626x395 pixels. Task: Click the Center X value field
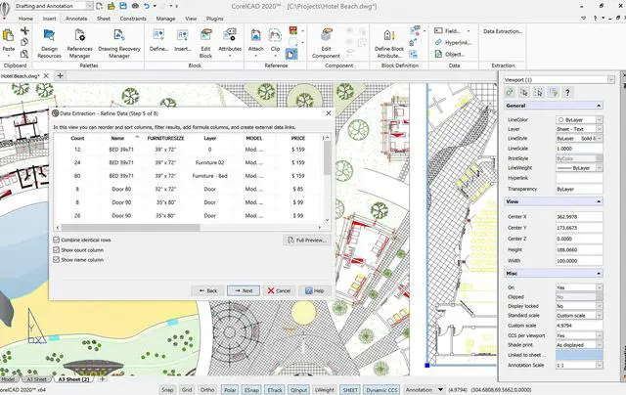579,217
